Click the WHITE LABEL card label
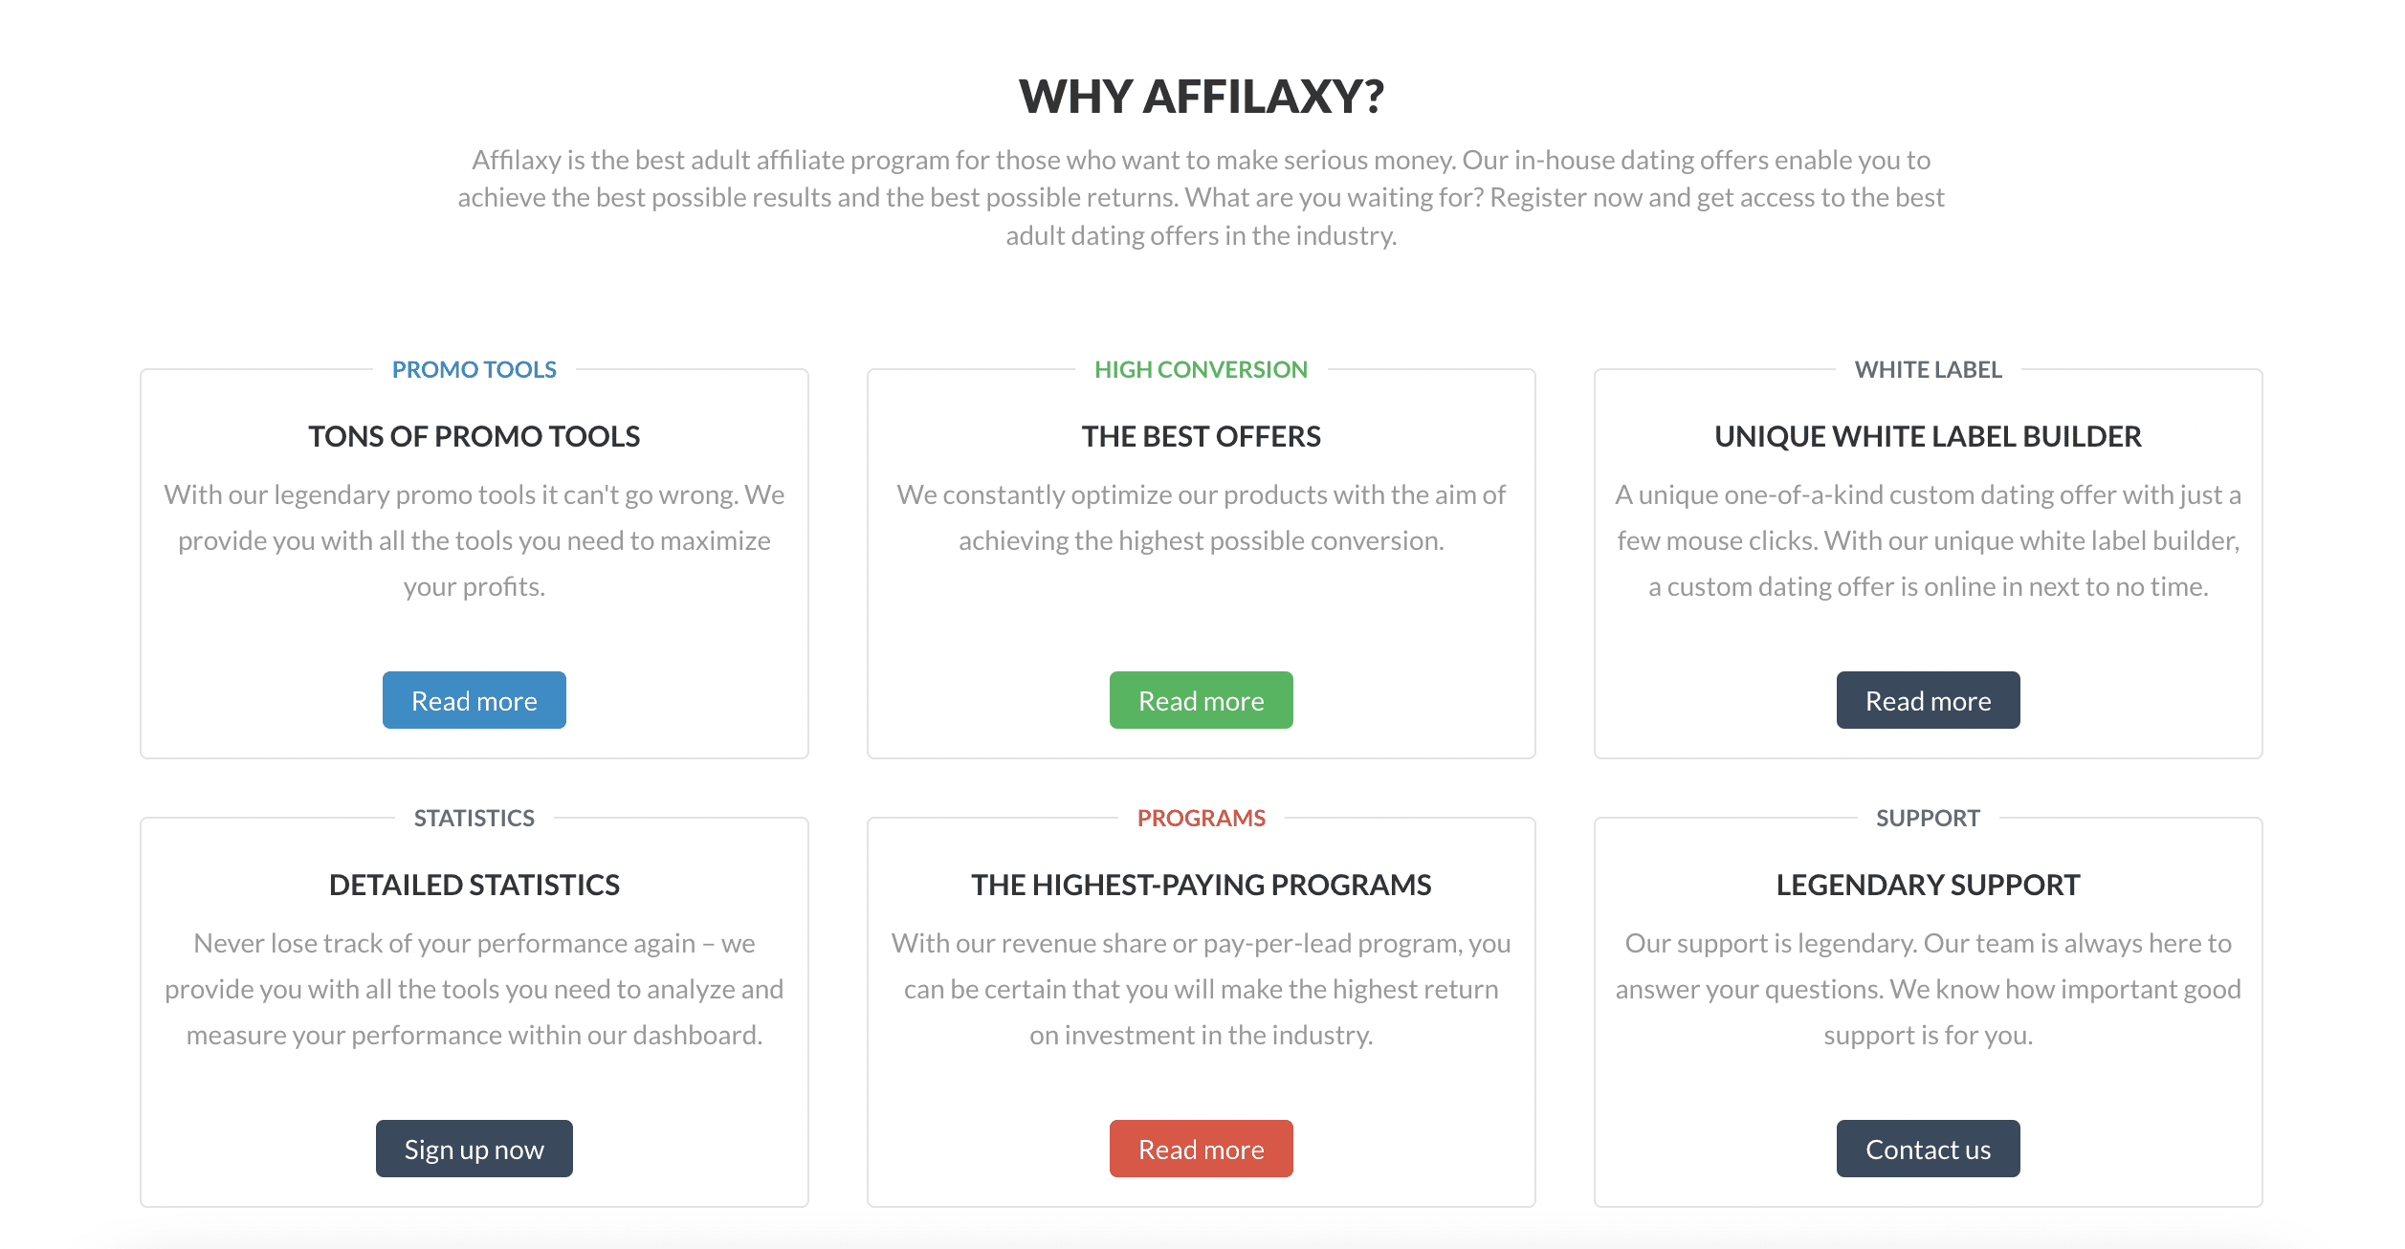This screenshot has height=1249, width=2405. [x=1928, y=369]
